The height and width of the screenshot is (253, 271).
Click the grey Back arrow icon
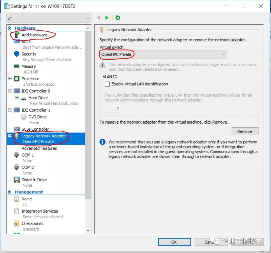(x=99, y=18)
